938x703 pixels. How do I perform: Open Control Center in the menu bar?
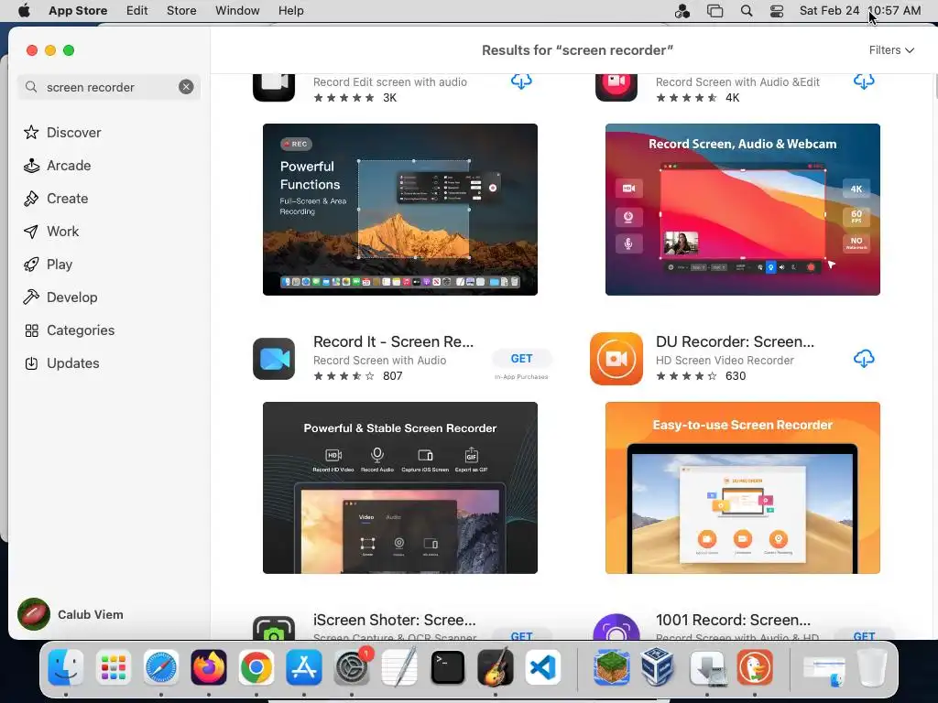[777, 11]
